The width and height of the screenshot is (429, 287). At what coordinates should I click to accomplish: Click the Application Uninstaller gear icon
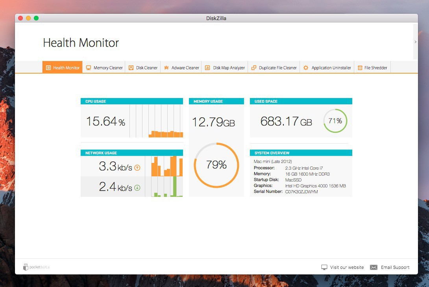click(x=306, y=68)
